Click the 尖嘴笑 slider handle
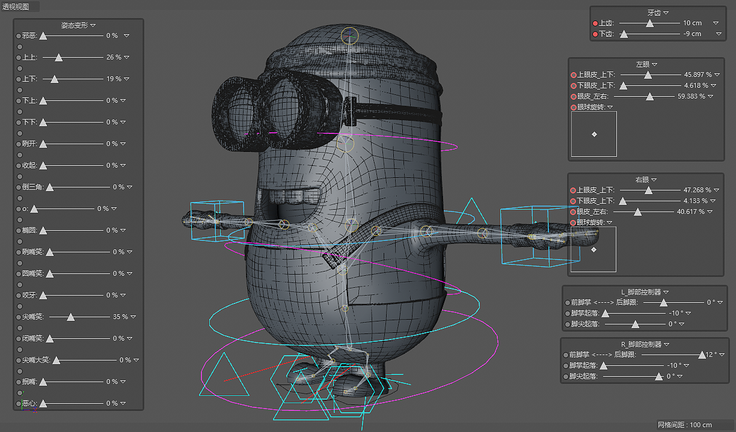The height and width of the screenshot is (432, 736). 70,317
